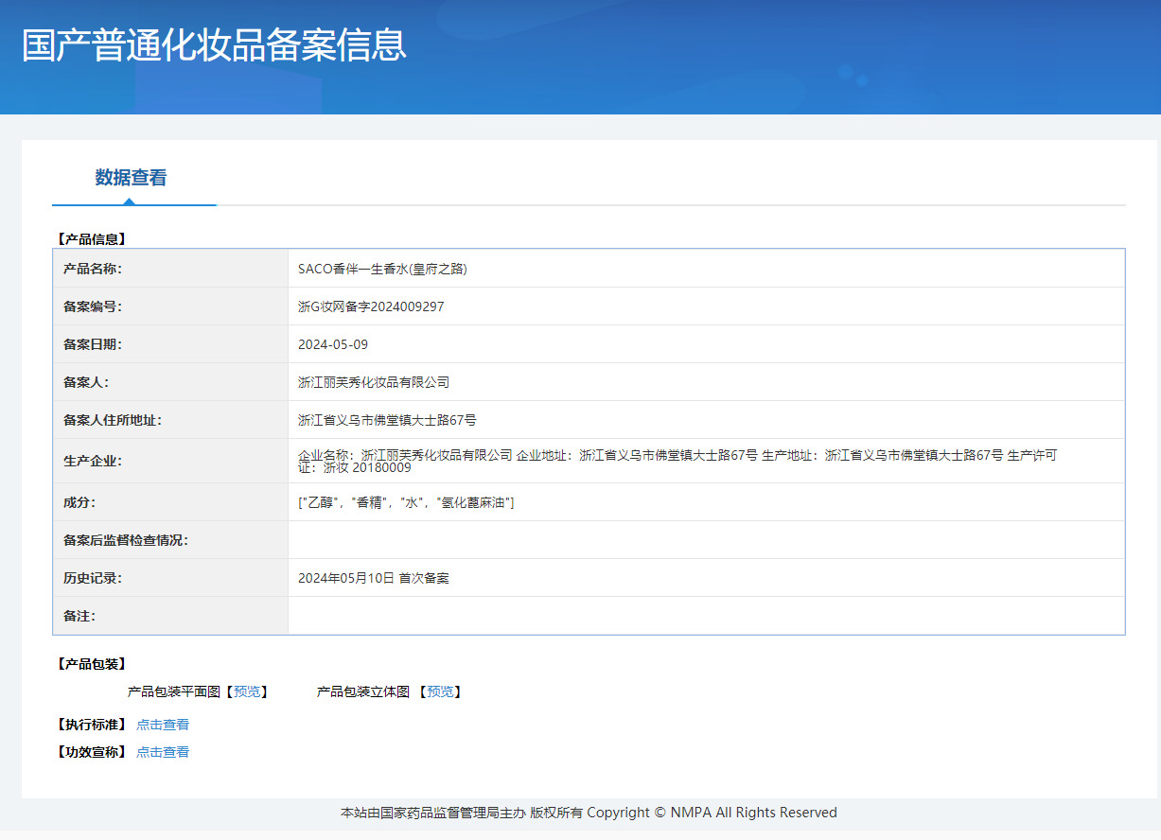Screen dimensions: 1161x840
Task: Open 功效宣称 点击查看 link
Action: pos(163,752)
